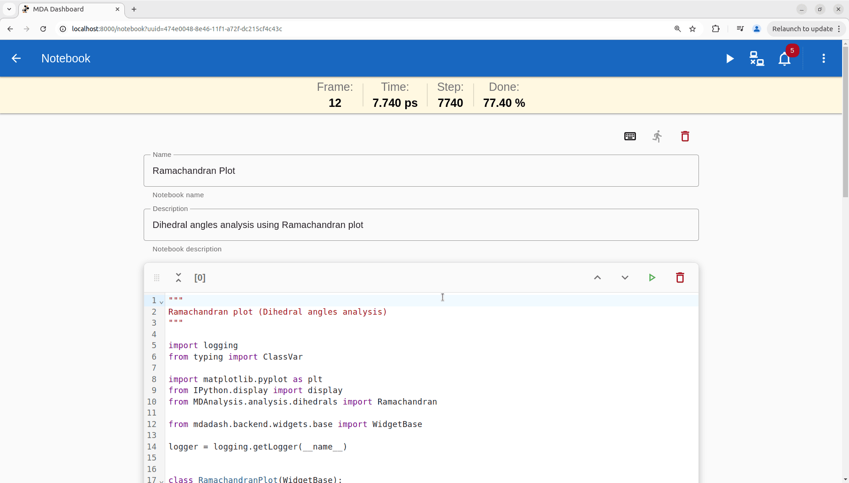Close the MDA Dashboard tab
The image size is (849, 483).
click(117, 9)
